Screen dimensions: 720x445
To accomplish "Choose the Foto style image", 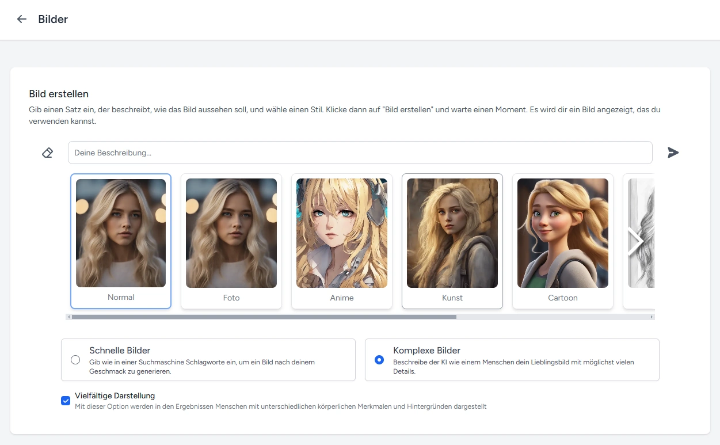I will tap(231, 233).
